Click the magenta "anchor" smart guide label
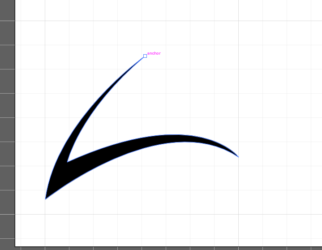Image resolution: width=322 pixels, height=250 pixels. (154, 53)
